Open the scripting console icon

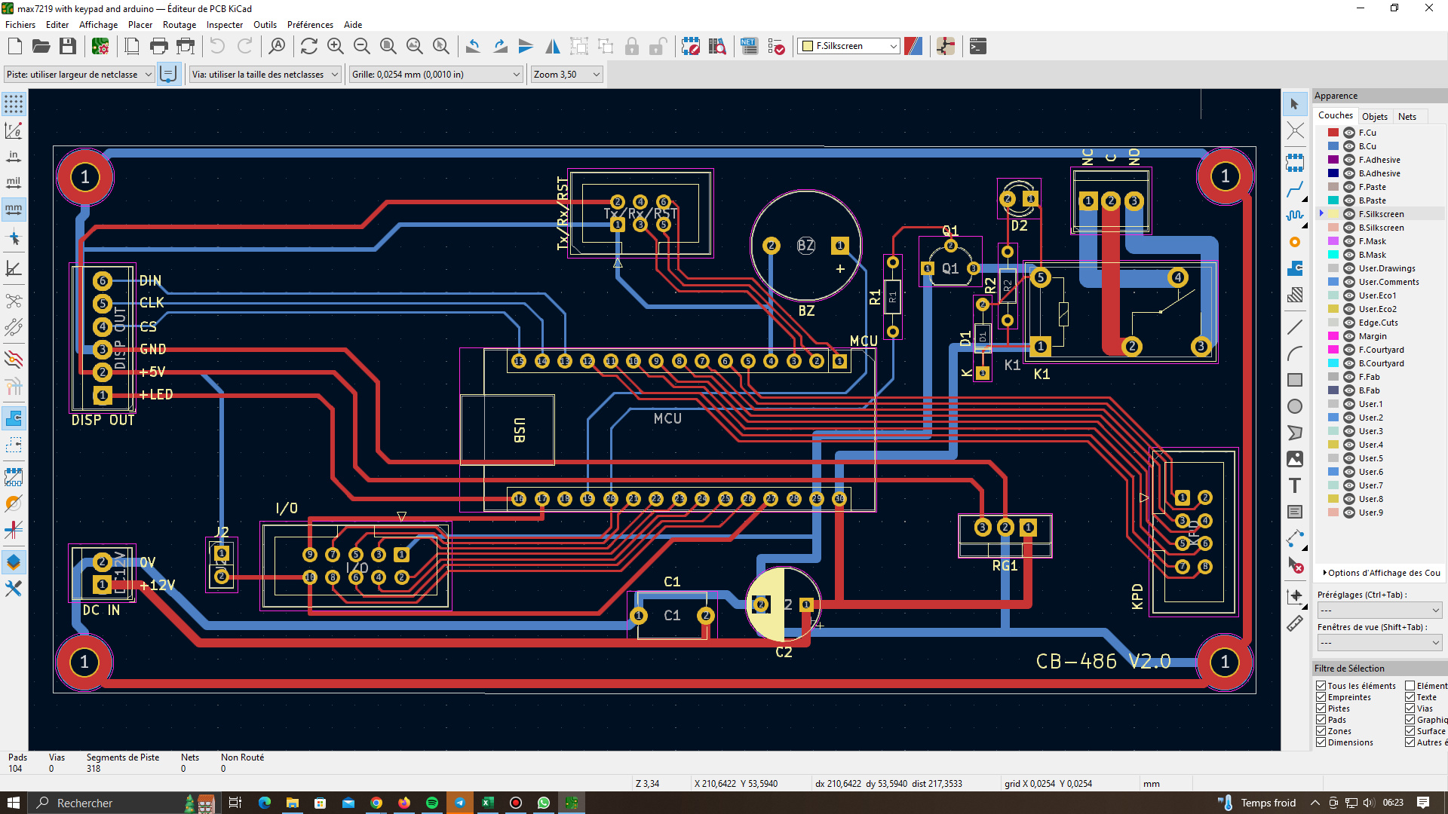pyautogui.click(x=978, y=47)
